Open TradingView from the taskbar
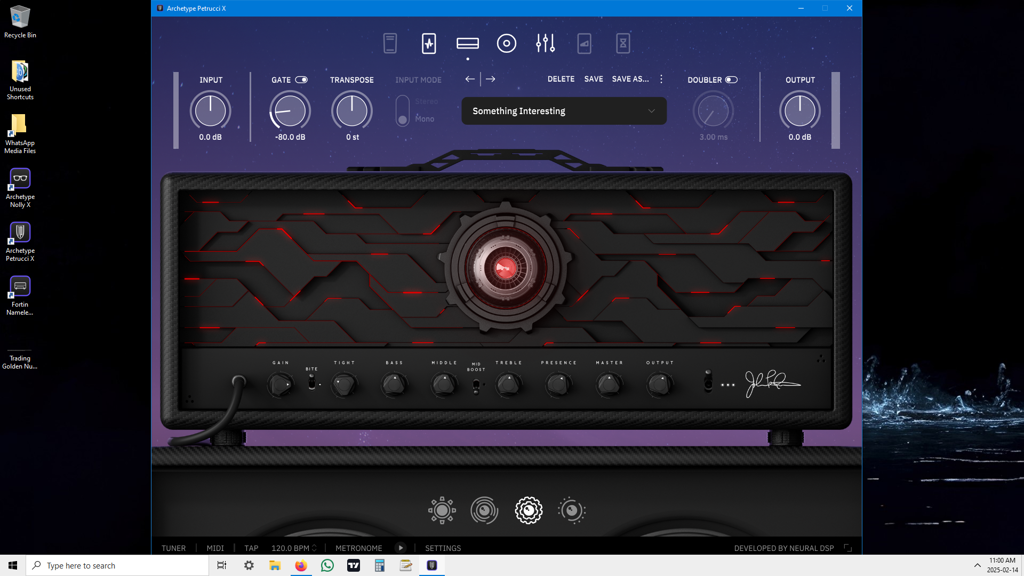 pos(354,565)
